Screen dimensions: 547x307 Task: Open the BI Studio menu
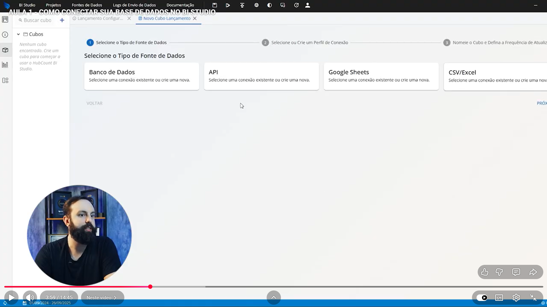pyautogui.click(x=27, y=5)
